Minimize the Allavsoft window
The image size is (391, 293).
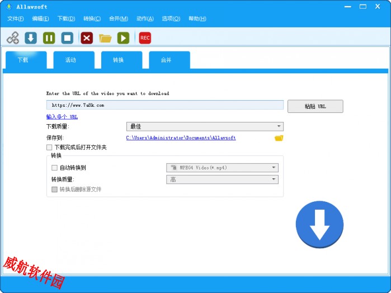[348, 7]
